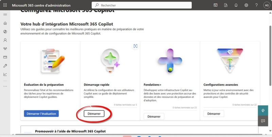Click the scrollbar down arrow
The width and height of the screenshot is (272, 137).
(270, 131)
